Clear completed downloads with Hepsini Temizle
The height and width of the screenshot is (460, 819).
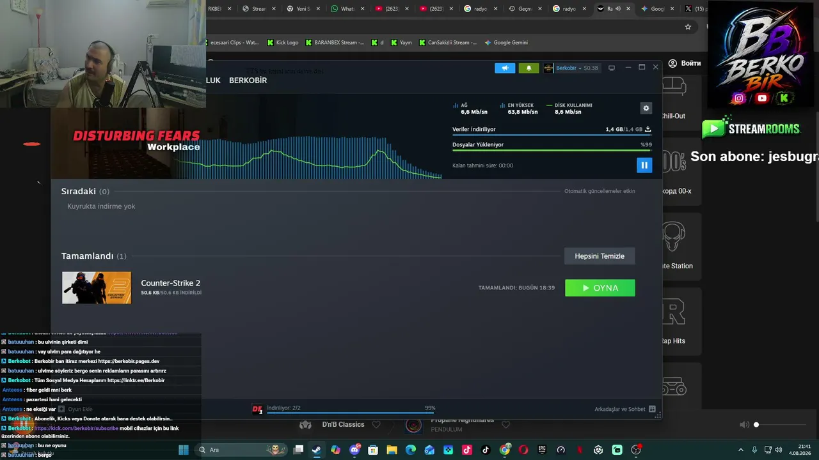(600, 256)
